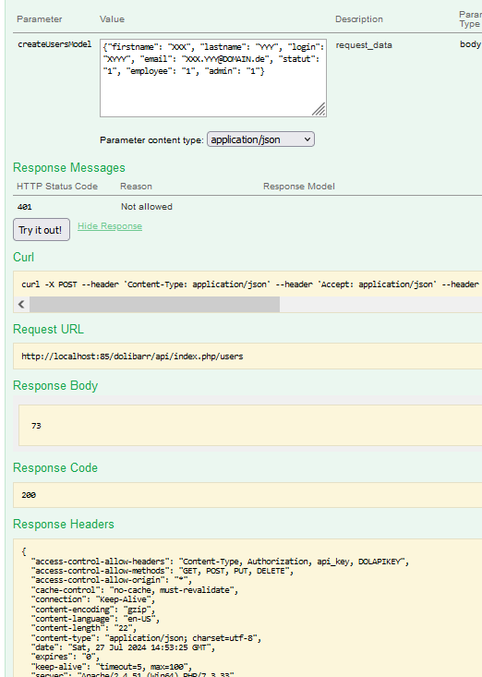Click the Value column header

click(x=113, y=19)
